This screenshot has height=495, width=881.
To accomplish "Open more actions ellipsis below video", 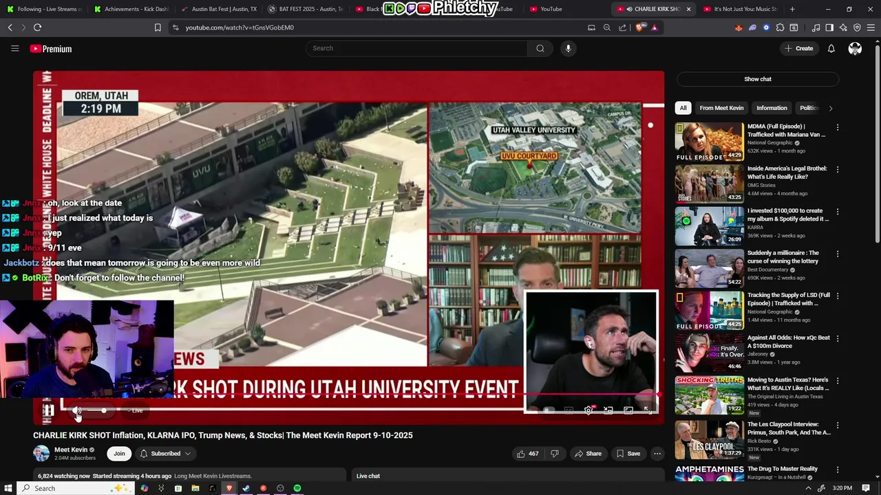I will pyautogui.click(x=657, y=454).
